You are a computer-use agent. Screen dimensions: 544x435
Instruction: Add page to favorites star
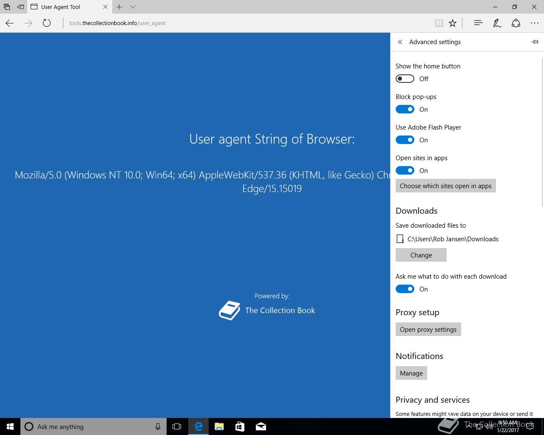pos(453,23)
